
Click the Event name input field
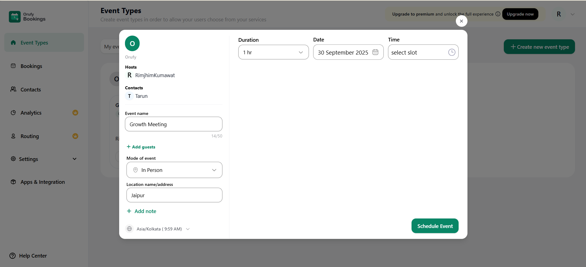pyautogui.click(x=174, y=124)
